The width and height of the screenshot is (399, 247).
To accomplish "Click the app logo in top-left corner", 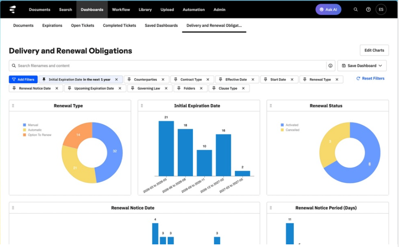I will tap(12, 9).
